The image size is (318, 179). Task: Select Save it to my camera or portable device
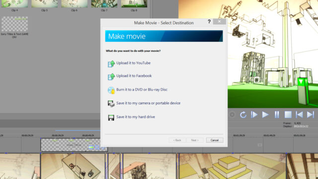pyautogui.click(x=148, y=103)
